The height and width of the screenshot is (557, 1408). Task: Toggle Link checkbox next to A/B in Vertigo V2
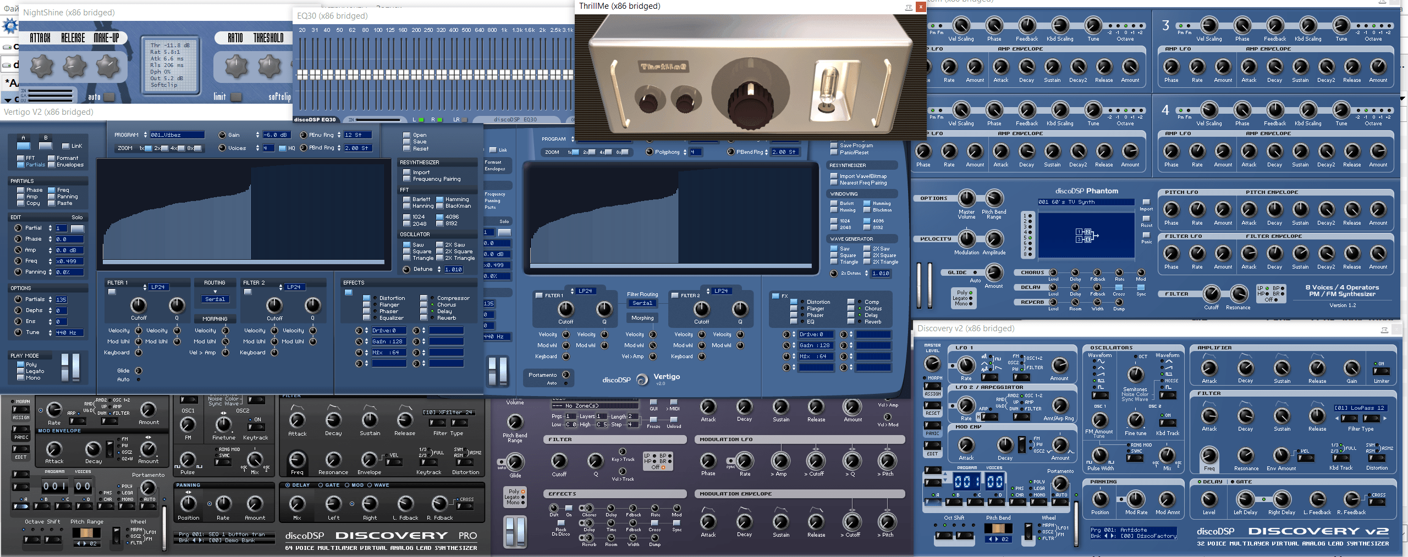[x=65, y=146]
